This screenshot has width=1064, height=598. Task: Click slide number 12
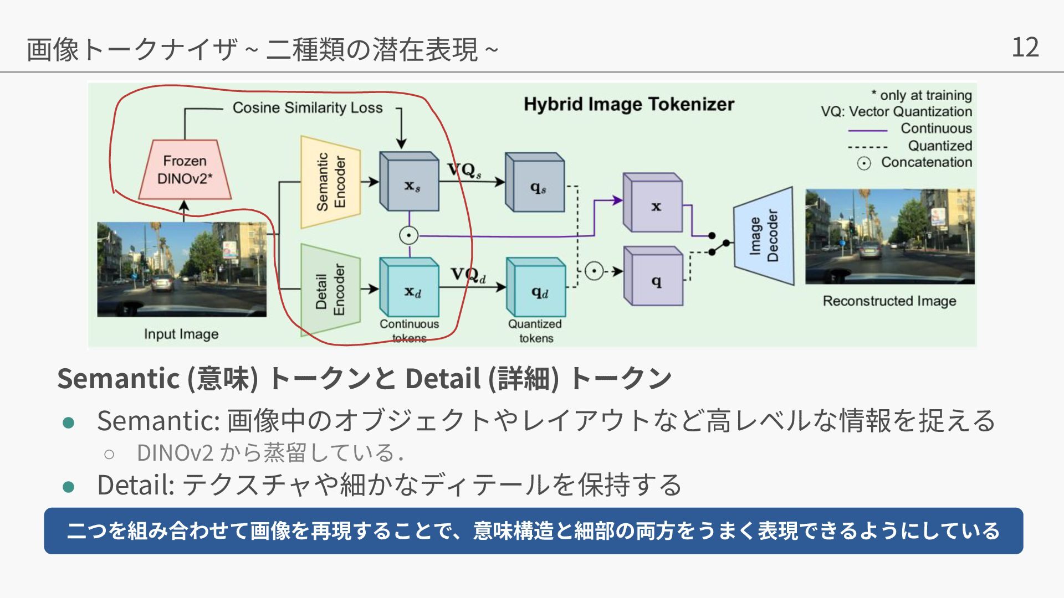pyautogui.click(x=1025, y=47)
